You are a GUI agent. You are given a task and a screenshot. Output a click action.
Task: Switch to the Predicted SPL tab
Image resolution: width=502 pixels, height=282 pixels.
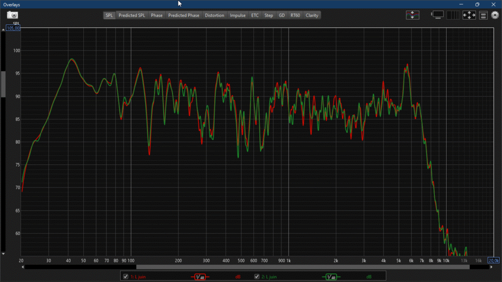[132, 15]
